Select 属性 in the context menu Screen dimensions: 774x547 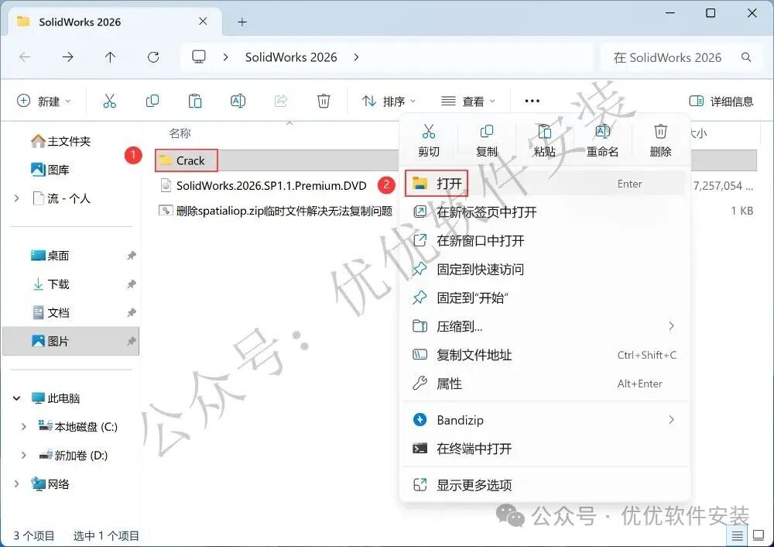pyautogui.click(x=544, y=384)
